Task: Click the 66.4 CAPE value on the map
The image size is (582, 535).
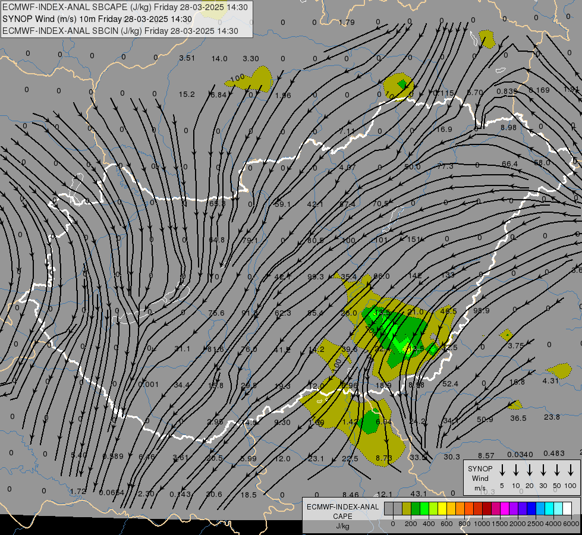Action: [509, 163]
